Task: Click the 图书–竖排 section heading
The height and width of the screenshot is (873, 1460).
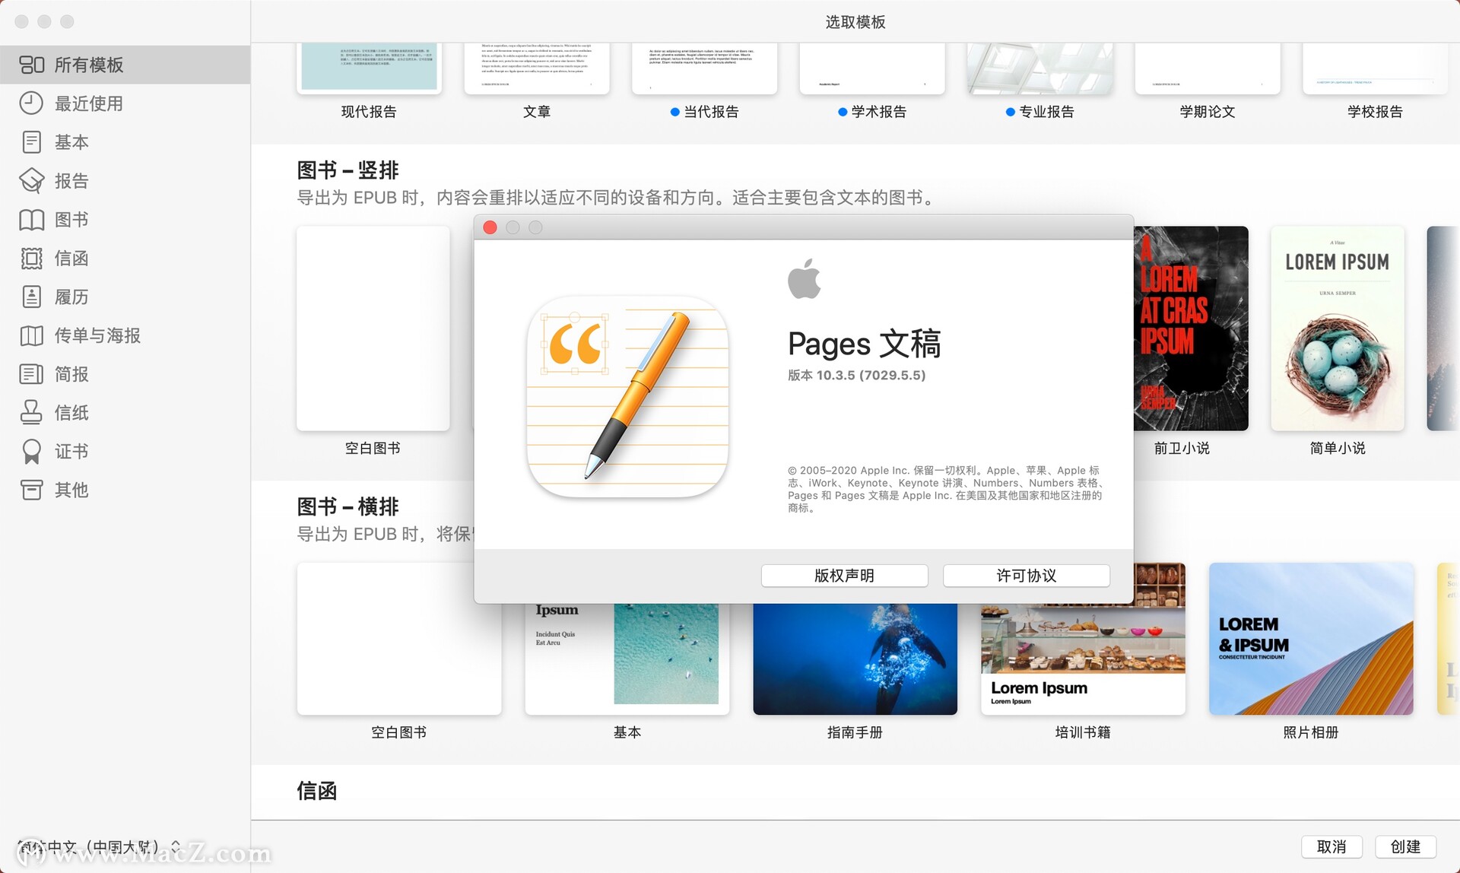Action: point(348,170)
